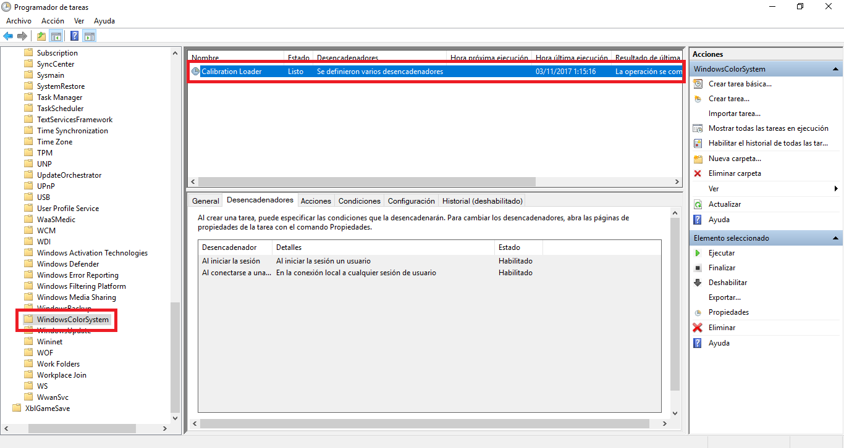Click the red X Eliminar carpeta icon
The width and height of the screenshot is (844, 448).
(698, 173)
